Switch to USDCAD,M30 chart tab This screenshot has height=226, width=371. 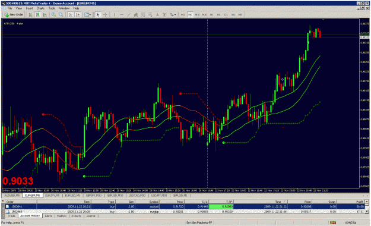tap(137, 196)
